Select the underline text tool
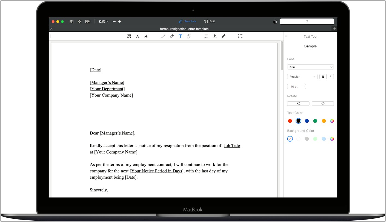The width and height of the screenshot is (386, 222). 137,36
